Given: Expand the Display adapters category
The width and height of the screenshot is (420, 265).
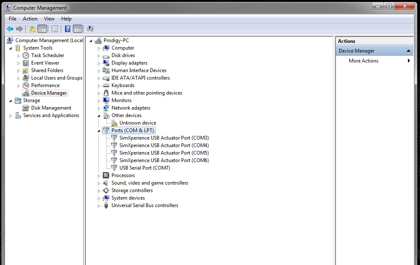Looking at the screenshot, I should (x=99, y=63).
